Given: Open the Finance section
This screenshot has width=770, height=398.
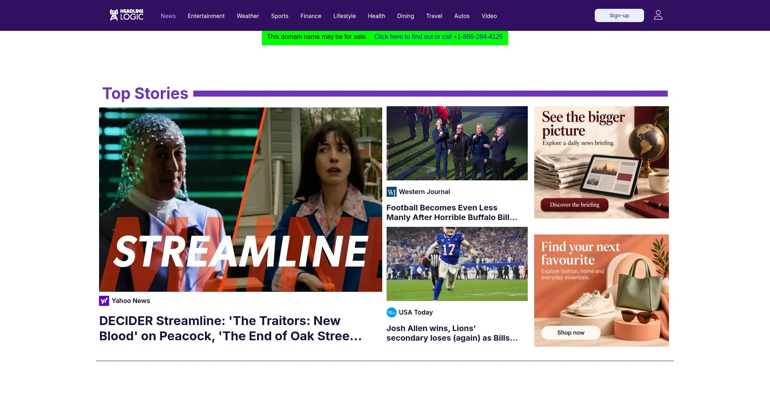Looking at the screenshot, I should 311,16.
